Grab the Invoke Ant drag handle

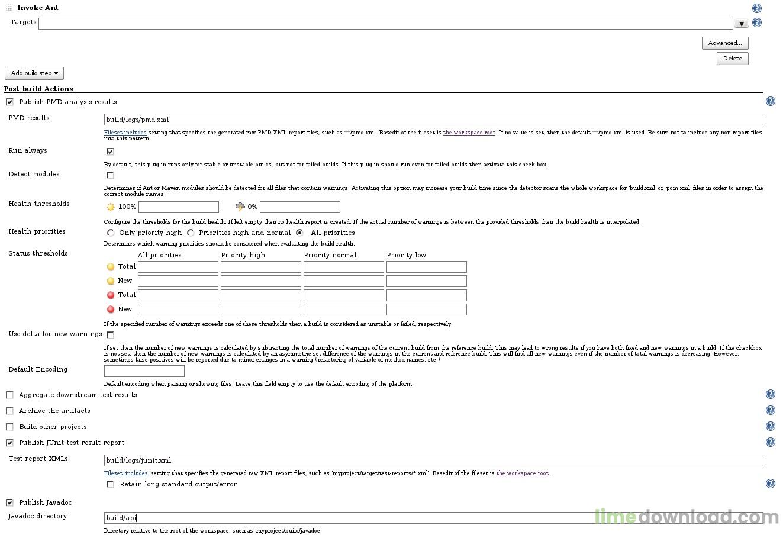[9, 8]
